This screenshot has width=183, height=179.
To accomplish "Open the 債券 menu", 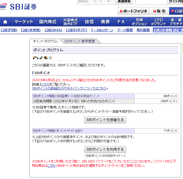I will [x=105, y=22].
